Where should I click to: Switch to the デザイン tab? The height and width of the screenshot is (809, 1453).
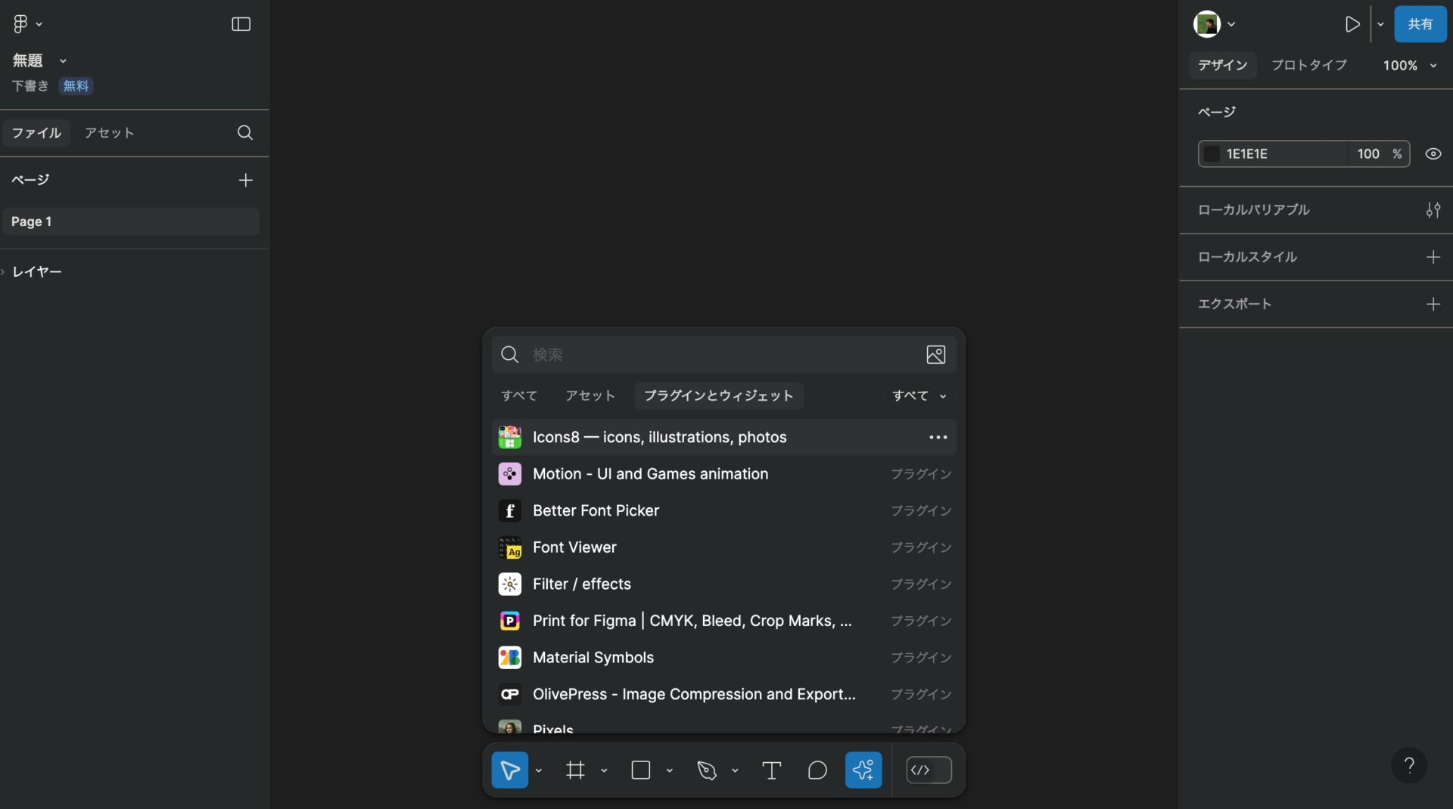click(x=1222, y=65)
